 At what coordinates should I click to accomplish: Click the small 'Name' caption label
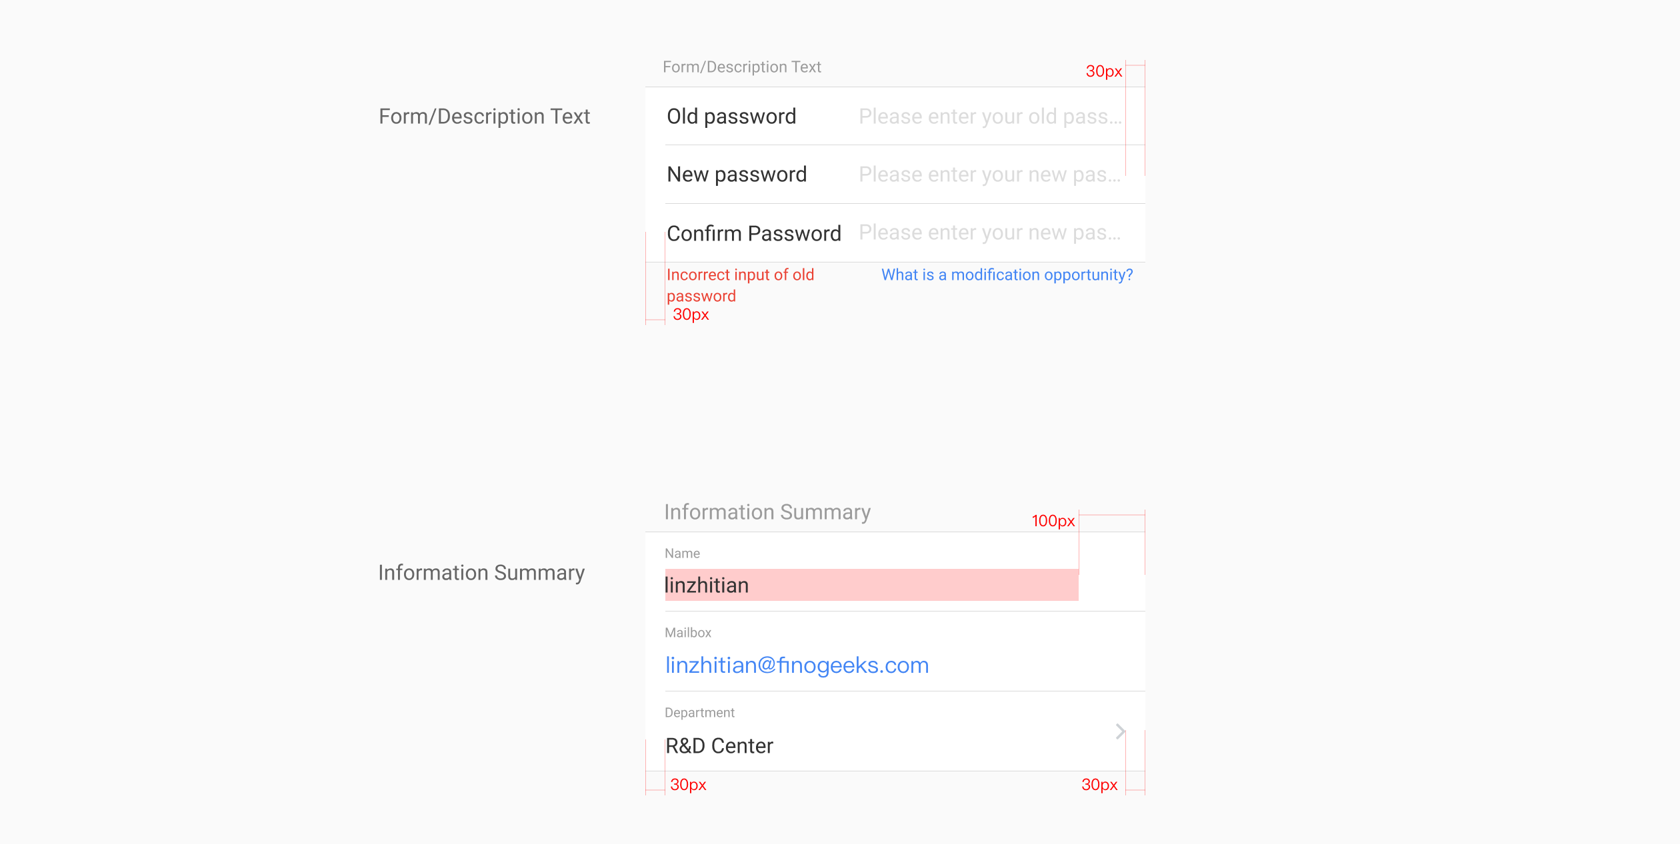[x=682, y=554]
